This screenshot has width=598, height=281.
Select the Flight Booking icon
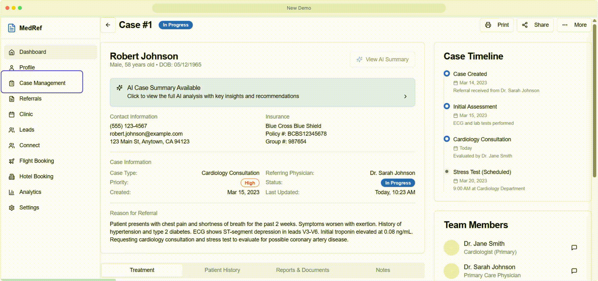pos(11,161)
